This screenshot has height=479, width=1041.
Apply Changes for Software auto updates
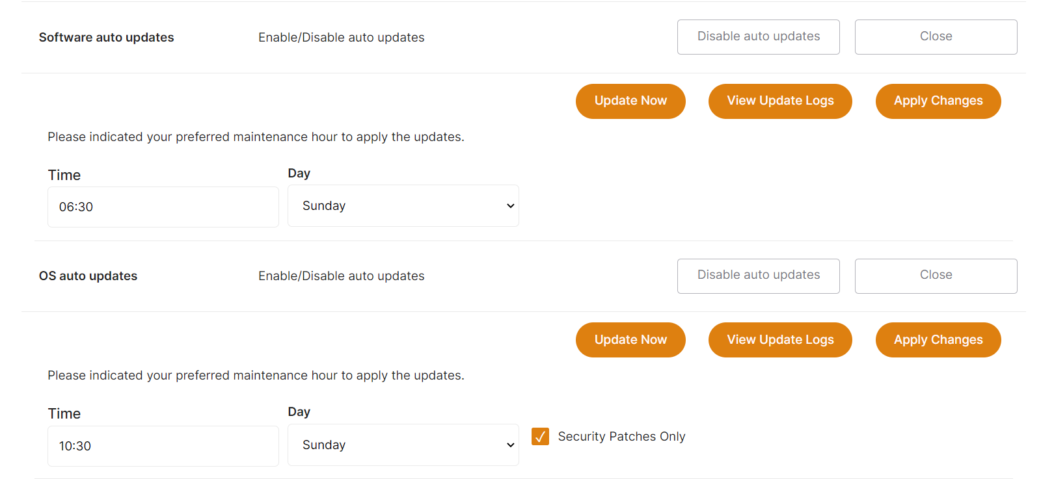[938, 101]
